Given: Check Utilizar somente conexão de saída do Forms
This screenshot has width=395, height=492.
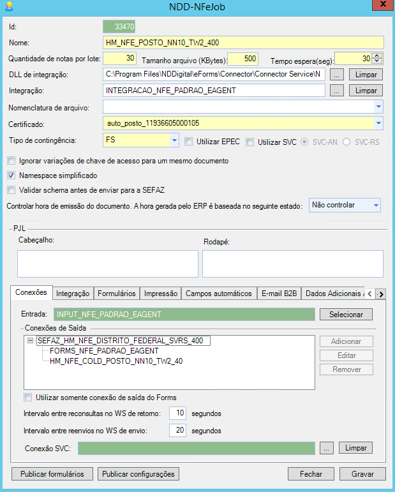Looking at the screenshot, I should [28, 398].
